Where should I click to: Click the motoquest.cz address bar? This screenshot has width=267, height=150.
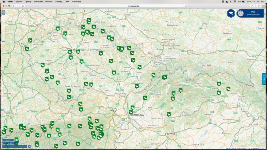(x=133, y=6)
